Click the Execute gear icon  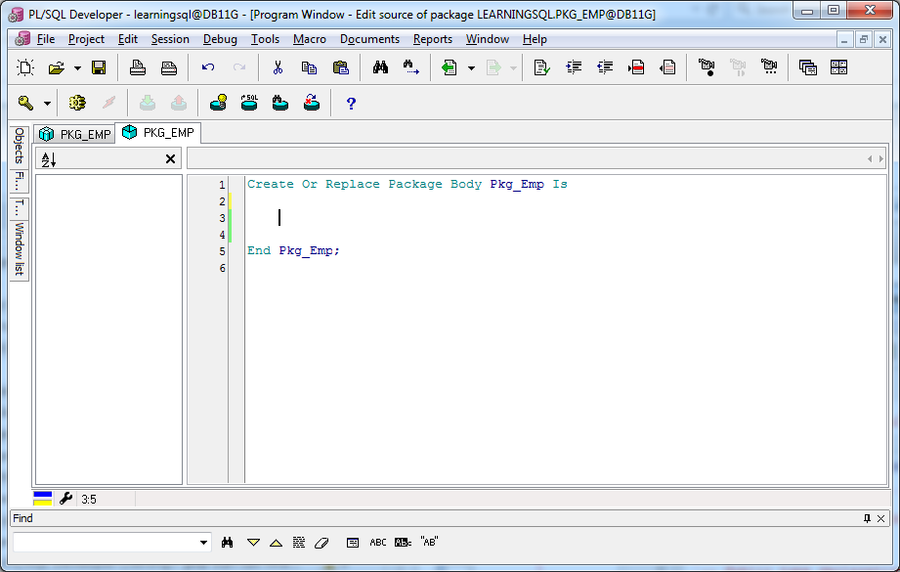(77, 103)
